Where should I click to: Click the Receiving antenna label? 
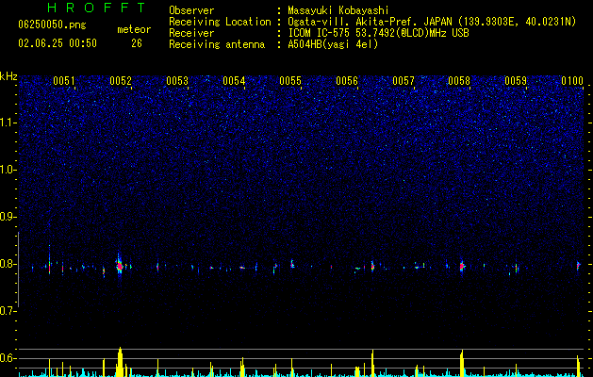[x=217, y=44]
